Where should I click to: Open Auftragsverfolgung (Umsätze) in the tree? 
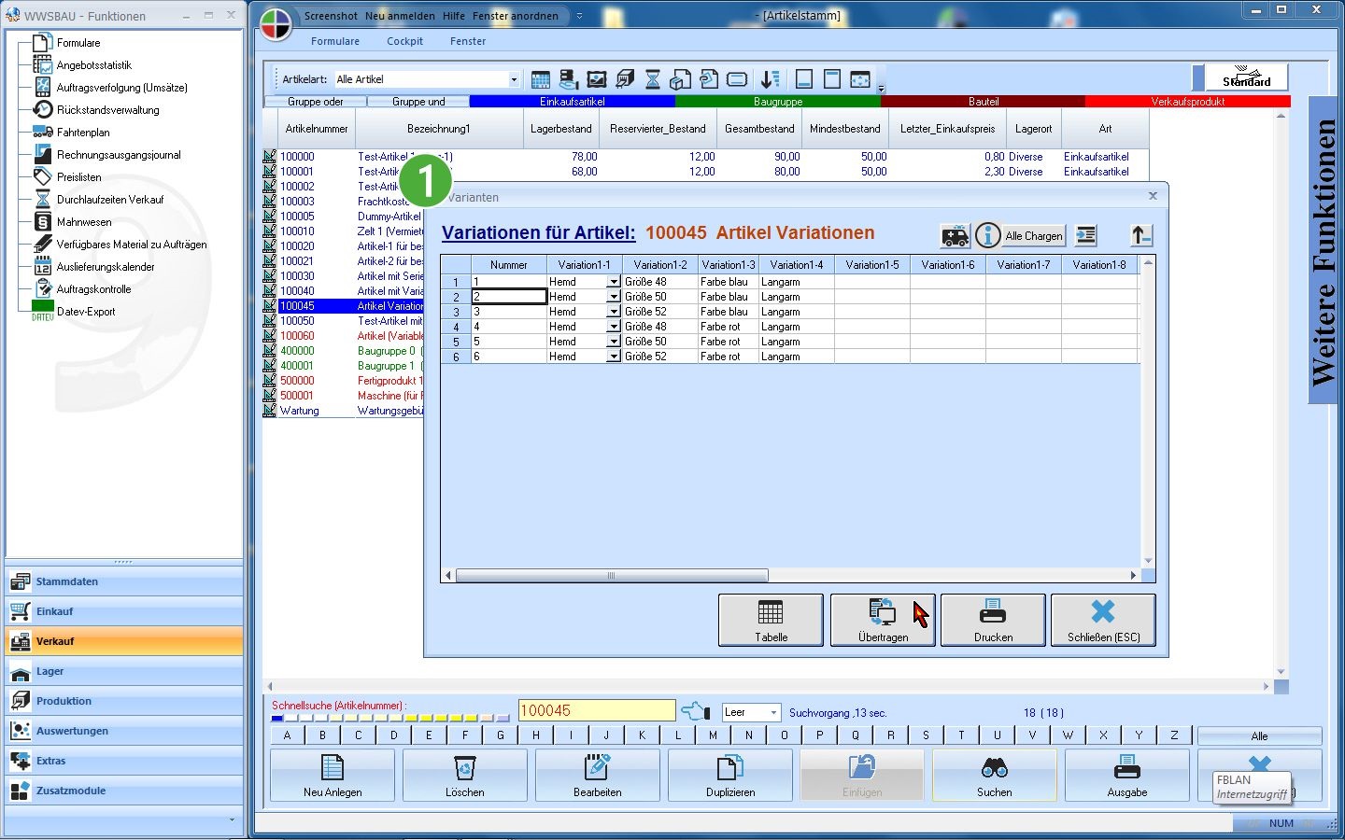(121, 88)
